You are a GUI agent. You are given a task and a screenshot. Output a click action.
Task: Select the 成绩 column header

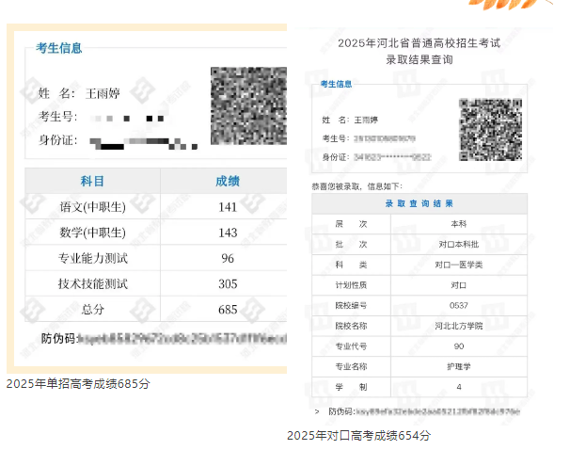point(227,181)
